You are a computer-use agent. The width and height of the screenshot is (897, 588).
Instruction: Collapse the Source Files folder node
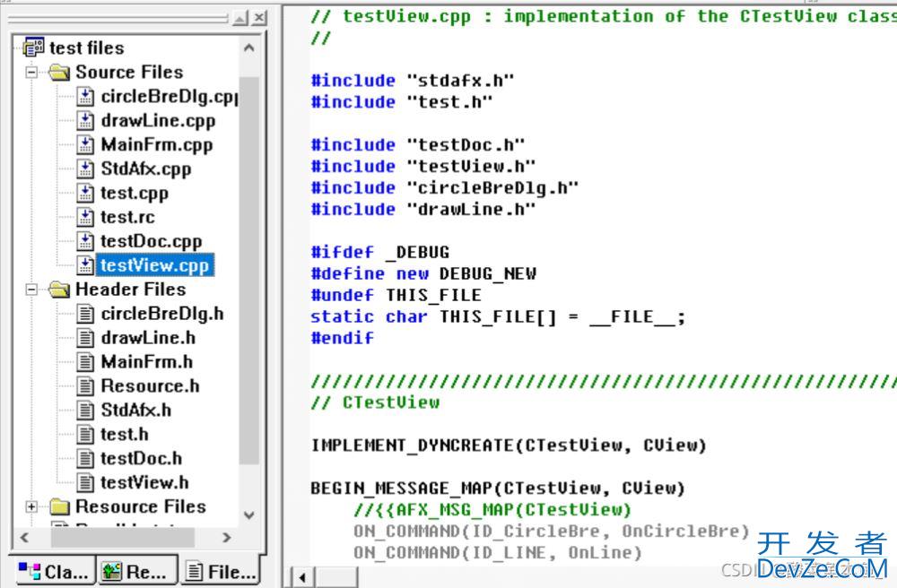click(31, 72)
